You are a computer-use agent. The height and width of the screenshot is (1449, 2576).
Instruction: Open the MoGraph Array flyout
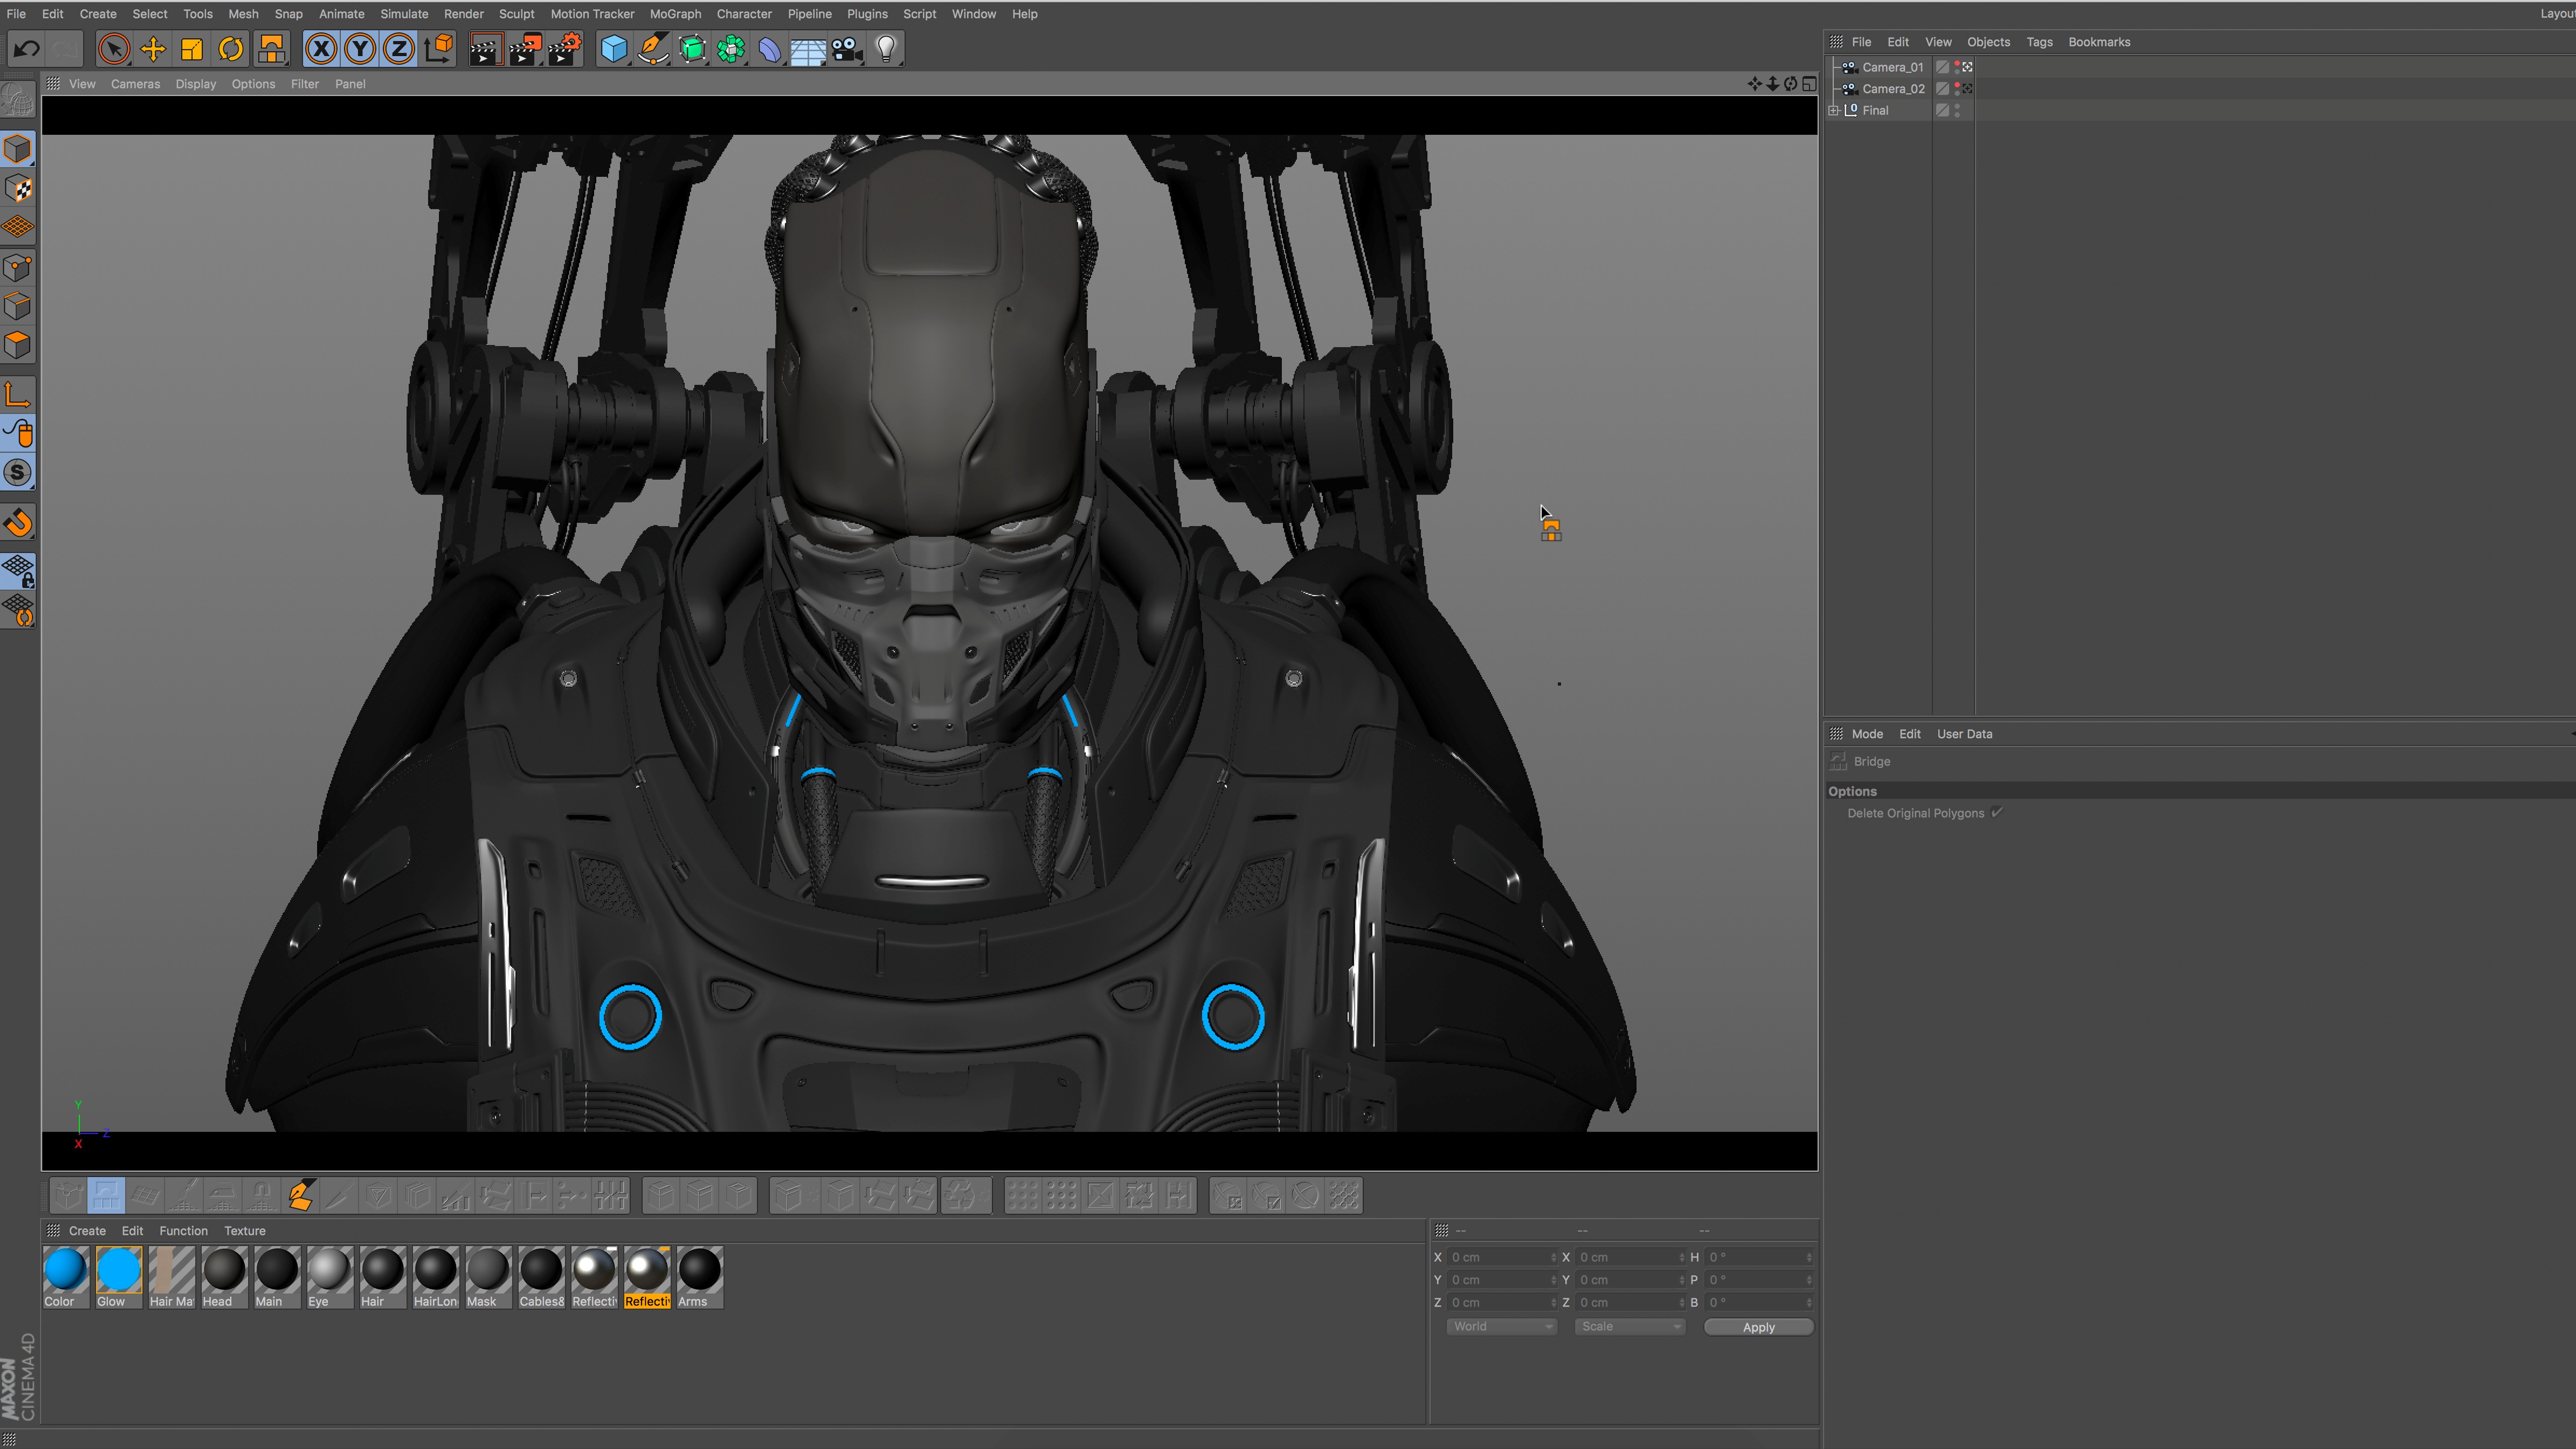(731, 48)
